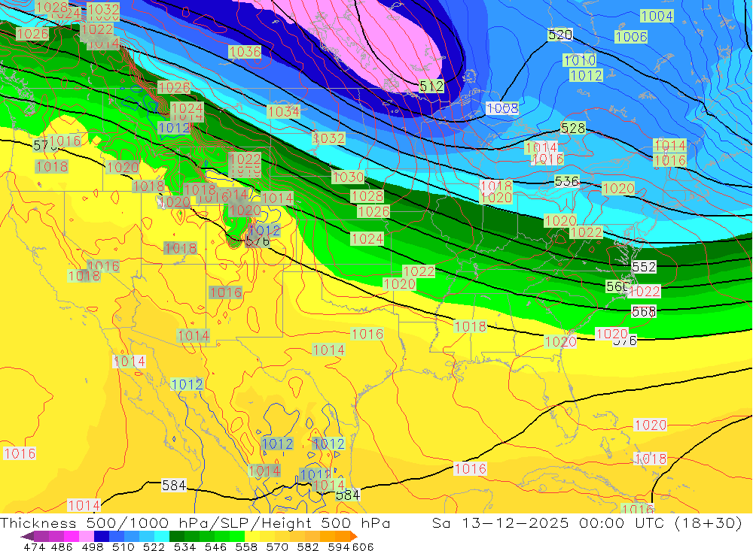Screen dimensions: 753x551
Task: Click the 552 height contour label
Action: coord(644,267)
